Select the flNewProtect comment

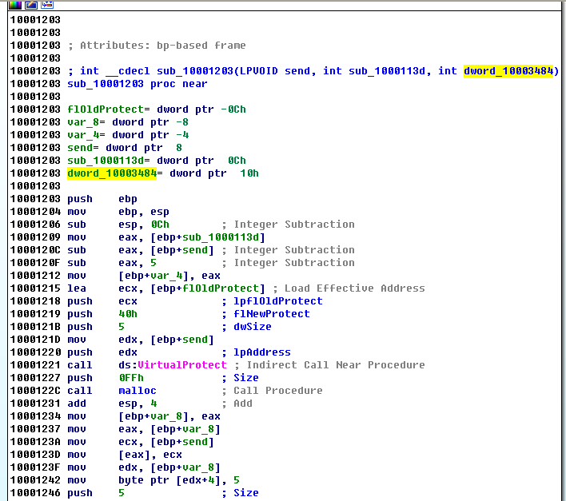pos(272,314)
